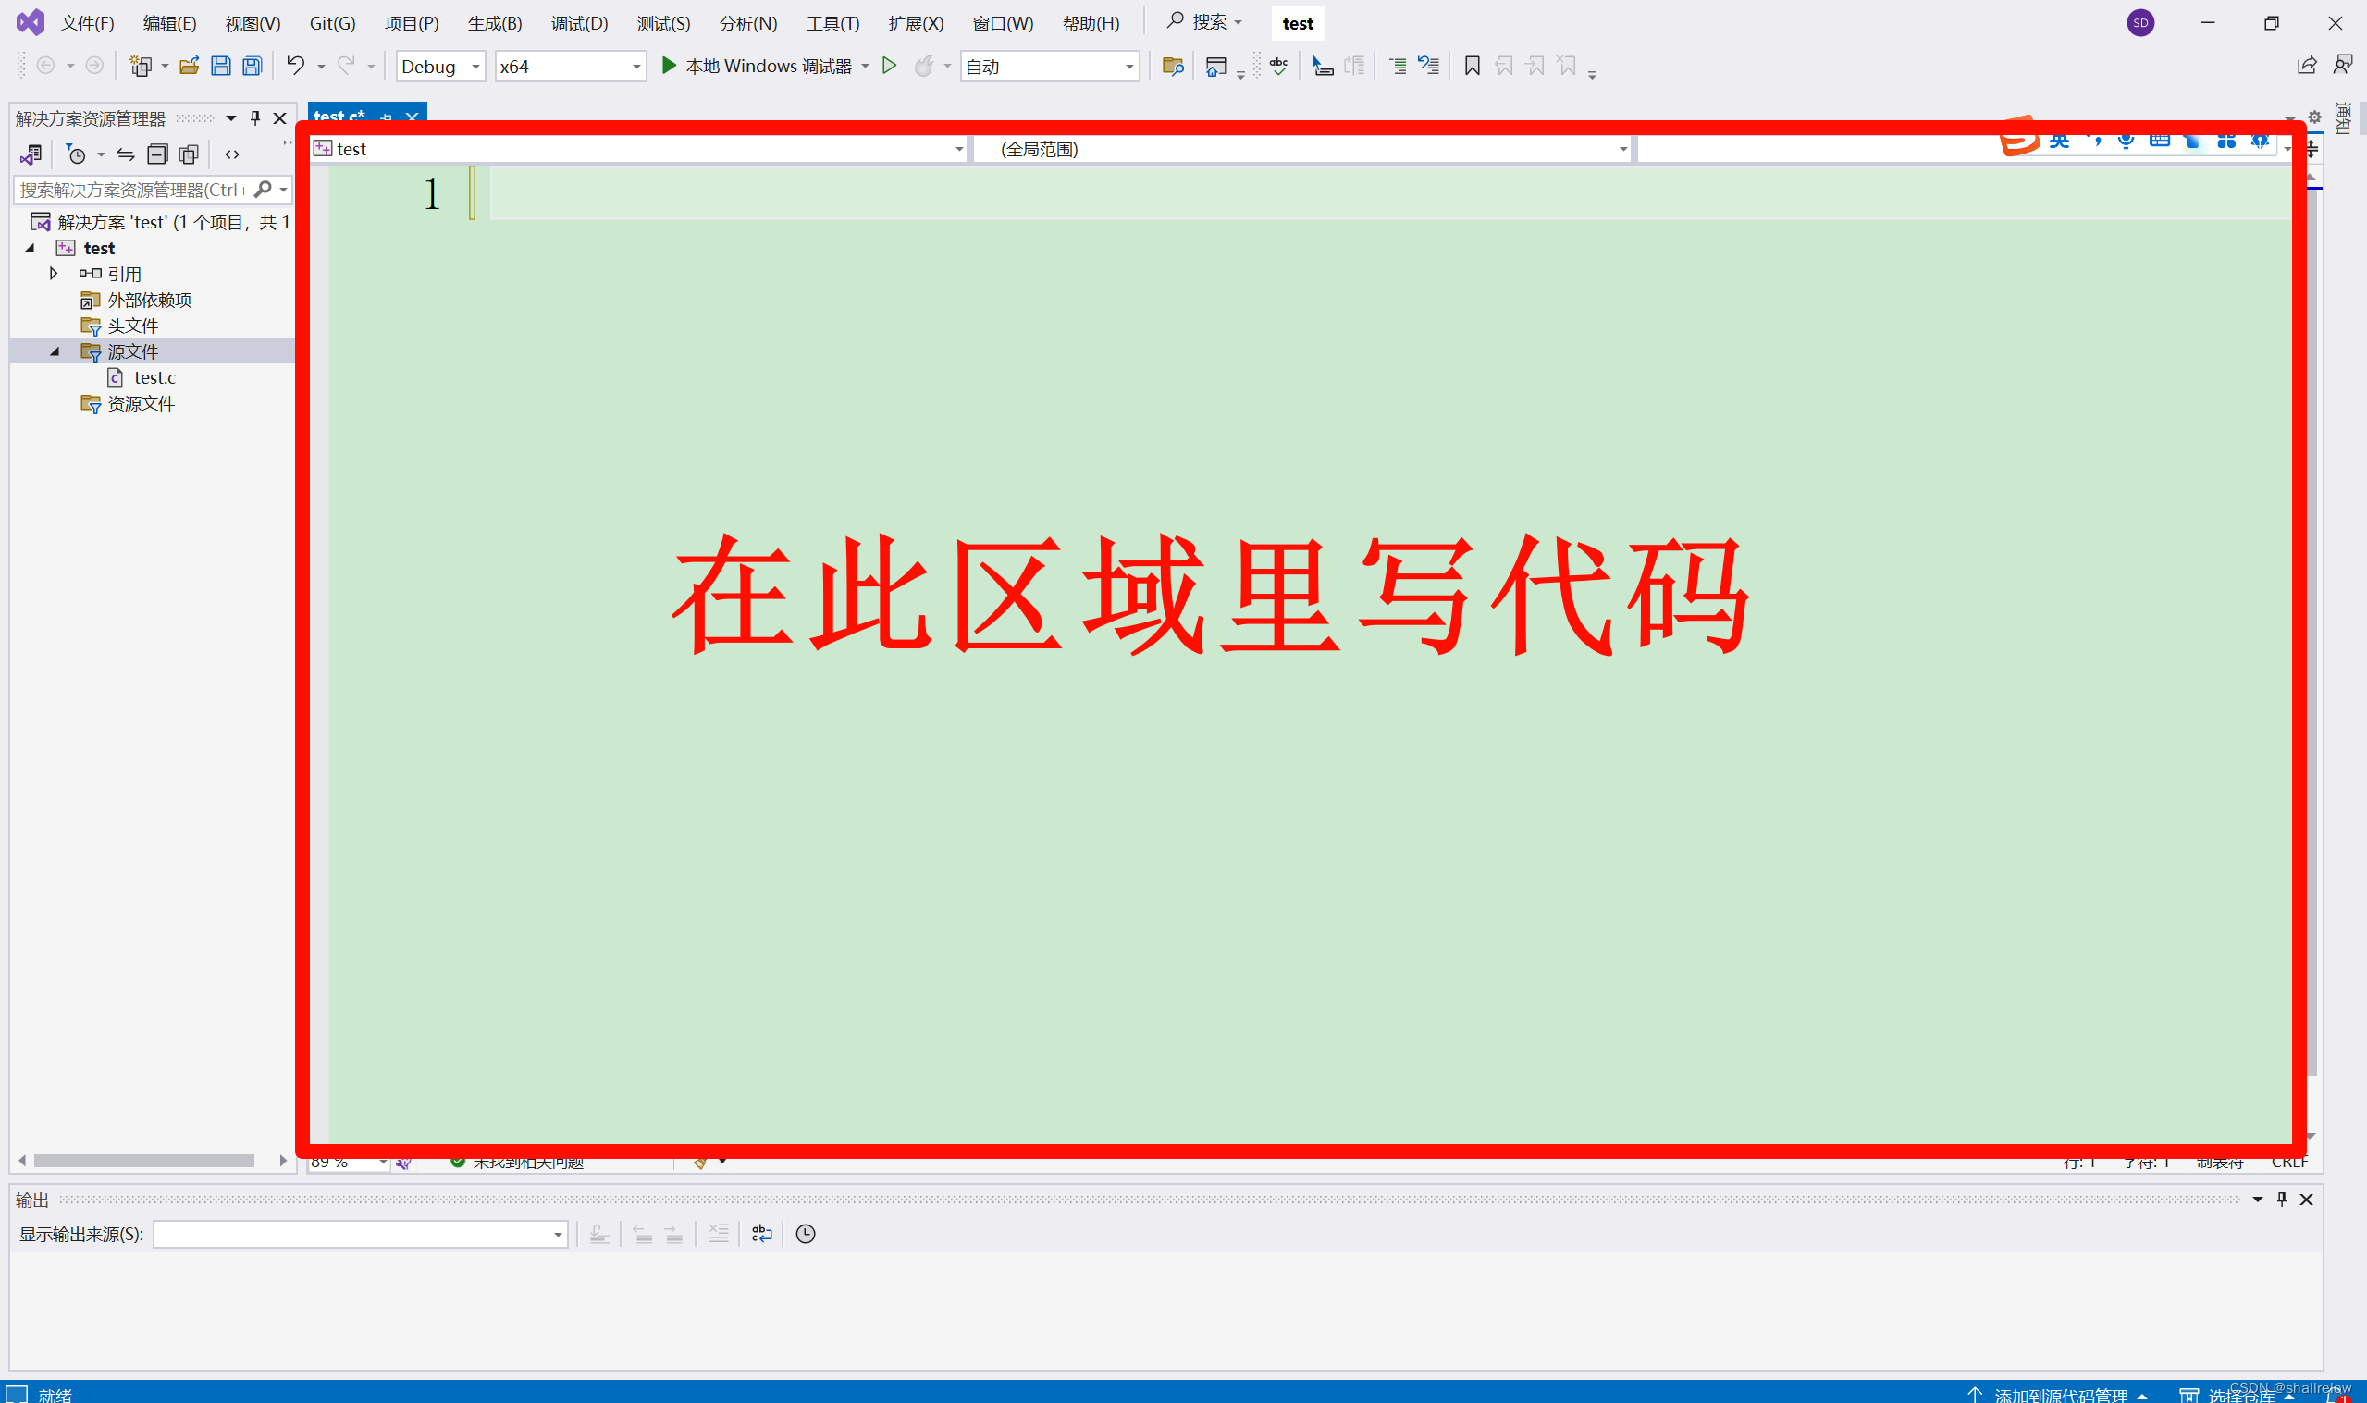Uncomment the selected lines icon
The image size is (2367, 1403).
click(x=1428, y=67)
